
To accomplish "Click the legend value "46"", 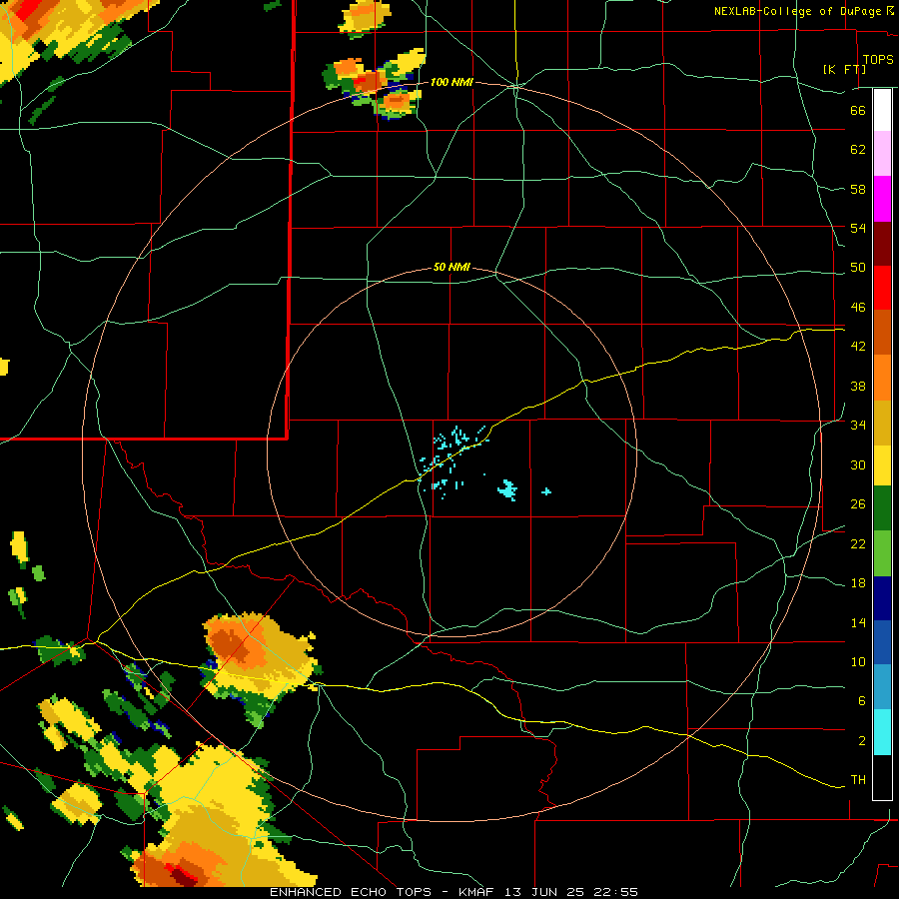I will pyautogui.click(x=858, y=308).
